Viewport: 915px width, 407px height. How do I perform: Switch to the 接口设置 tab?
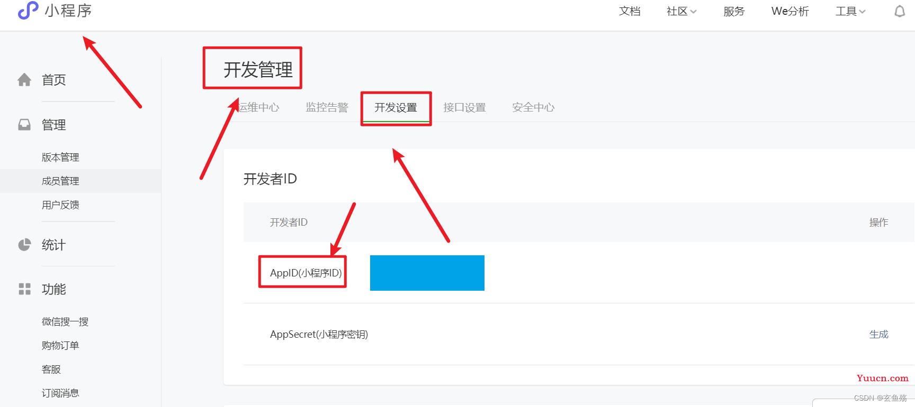click(x=465, y=107)
